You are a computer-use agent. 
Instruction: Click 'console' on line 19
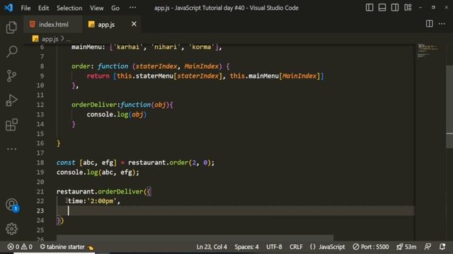[69, 172]
